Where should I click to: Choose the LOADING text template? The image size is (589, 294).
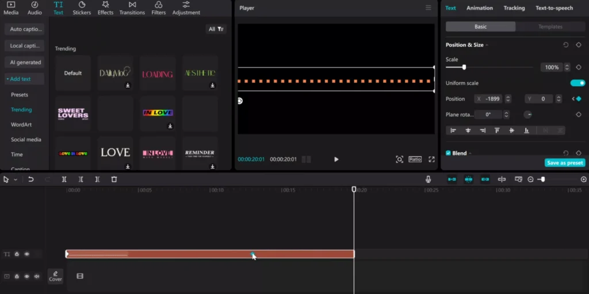158,73
